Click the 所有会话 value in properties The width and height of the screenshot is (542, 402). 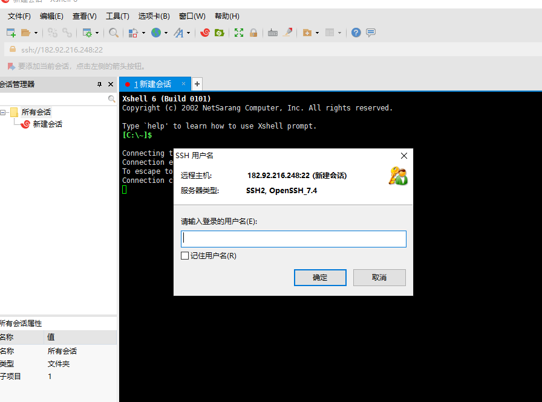pyautogui.click(x=62, y=351)
